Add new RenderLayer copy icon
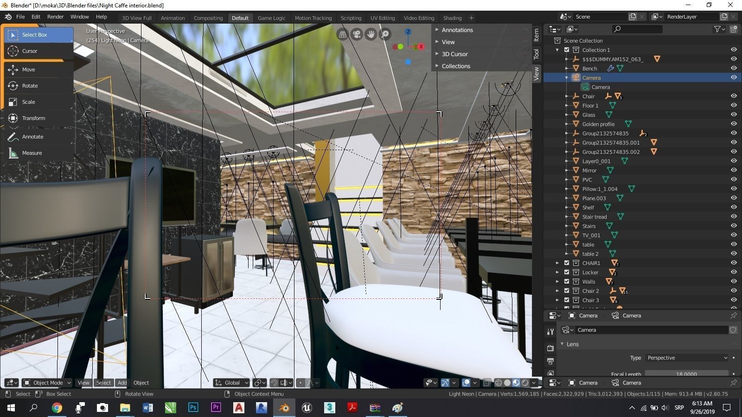742x417 pixels. pyautogui.click(x=724, y=17)
